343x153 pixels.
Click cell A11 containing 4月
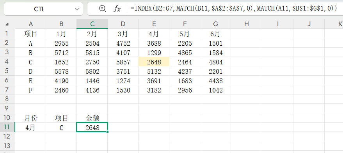point(30,127)
